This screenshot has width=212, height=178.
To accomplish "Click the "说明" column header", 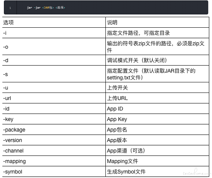I will pyautogui.click(x=157, y=22).
